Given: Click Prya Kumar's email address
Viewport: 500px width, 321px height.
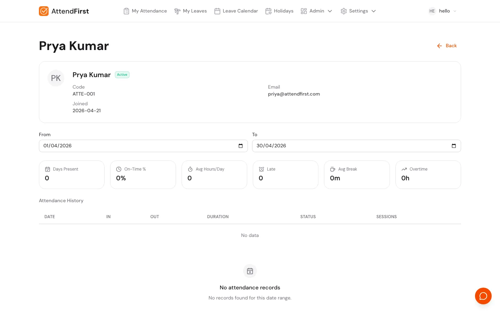Looking at the screenshot, I should 294,94.
